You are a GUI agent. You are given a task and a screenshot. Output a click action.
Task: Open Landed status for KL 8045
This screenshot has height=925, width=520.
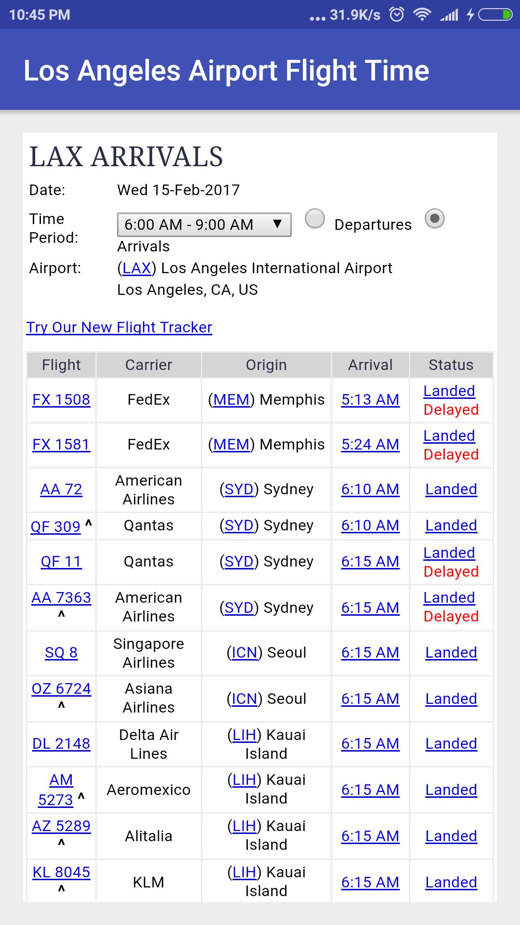pos(451,882)
